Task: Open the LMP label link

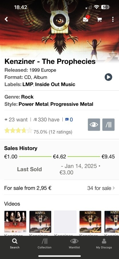Action: pos(28,84)
